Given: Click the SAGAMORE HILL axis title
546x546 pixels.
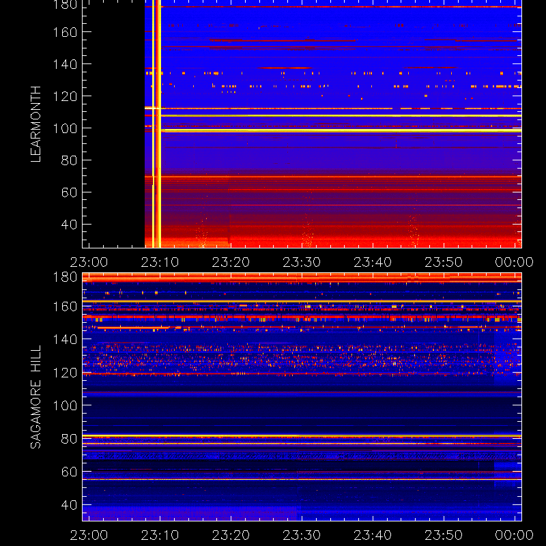Looking at the screenshot, I should click(36, 397).
